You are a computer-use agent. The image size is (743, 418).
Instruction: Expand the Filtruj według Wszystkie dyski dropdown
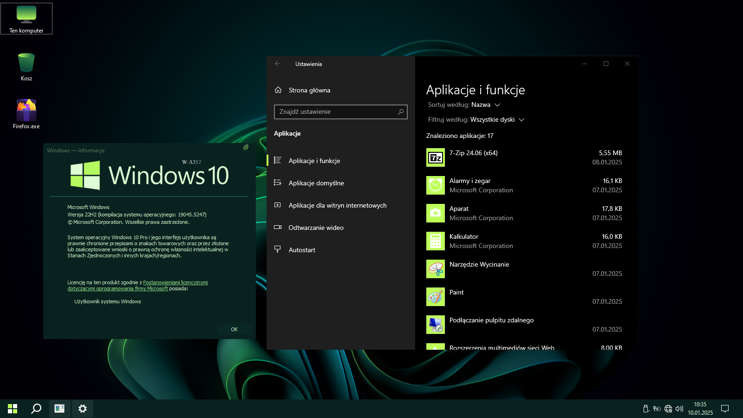click(497, 120)
